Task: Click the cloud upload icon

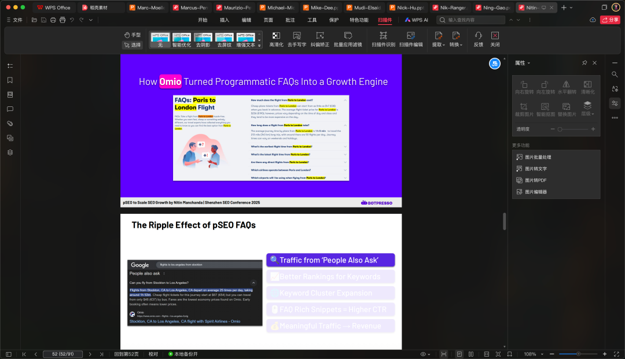Action: (593, 20)
